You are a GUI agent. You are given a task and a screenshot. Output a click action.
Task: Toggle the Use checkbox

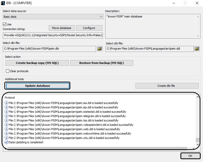5,24
